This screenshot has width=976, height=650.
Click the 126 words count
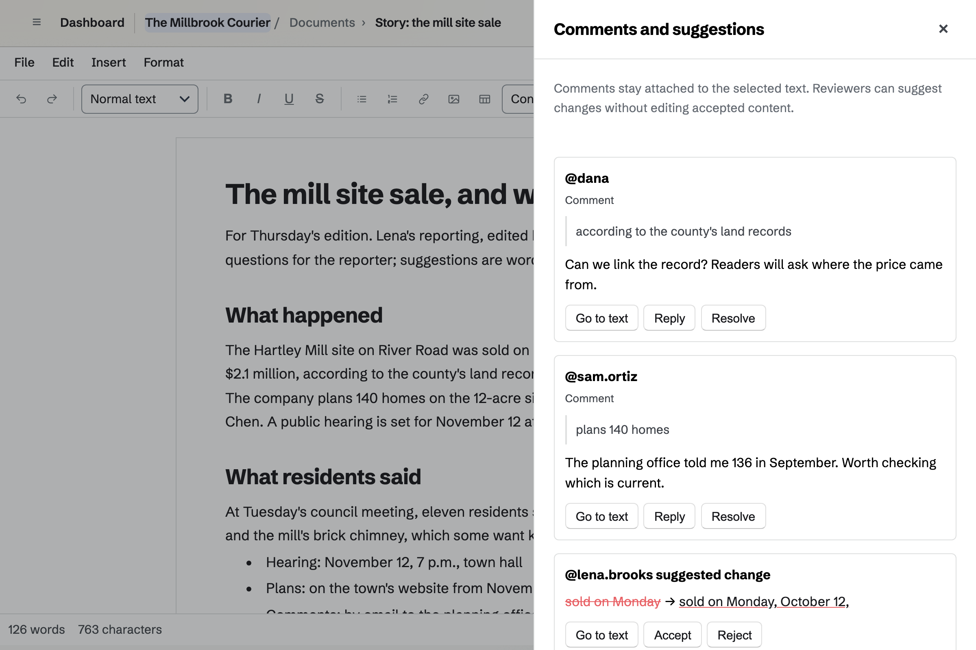coord(37,629)
